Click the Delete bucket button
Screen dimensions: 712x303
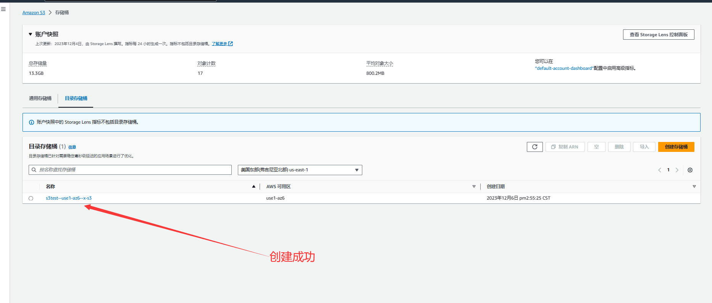[619, 147]
